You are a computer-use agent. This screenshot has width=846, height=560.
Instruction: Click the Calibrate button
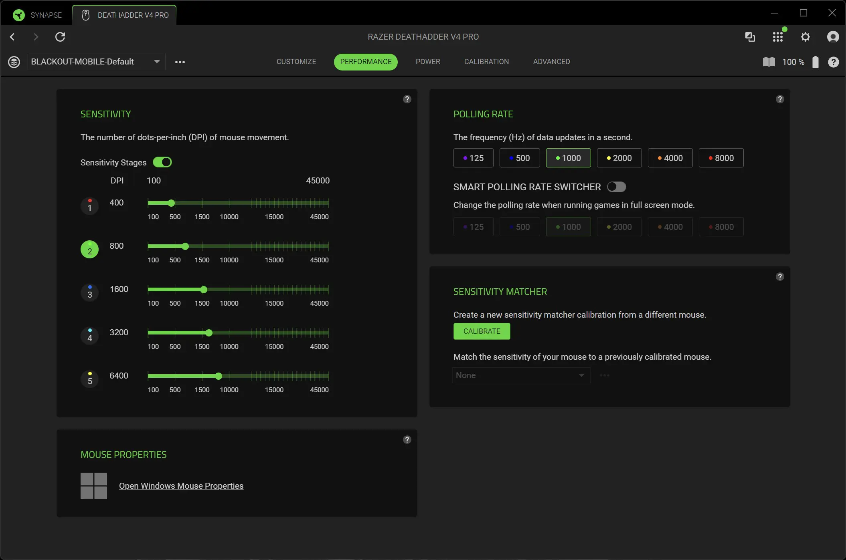coord(482,331)
